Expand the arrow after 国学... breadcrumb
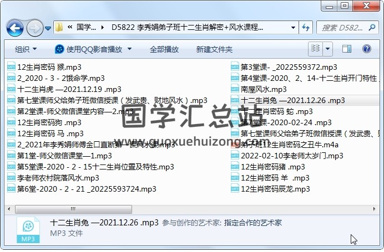The height and width of the screenshot is (252, 384). [102, 27]
